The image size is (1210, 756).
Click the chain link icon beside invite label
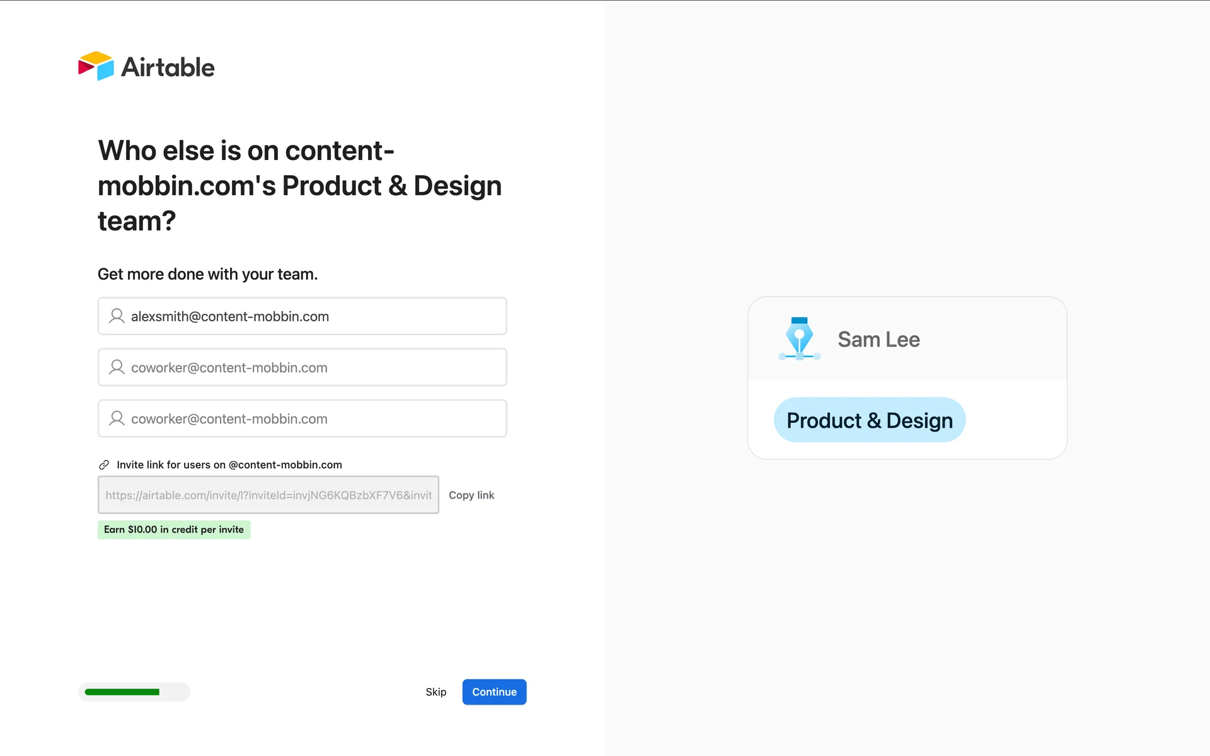pos(104,465)
